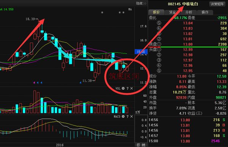
Task: Click the 决策矩阵 button
Action: tap(217, 4)
